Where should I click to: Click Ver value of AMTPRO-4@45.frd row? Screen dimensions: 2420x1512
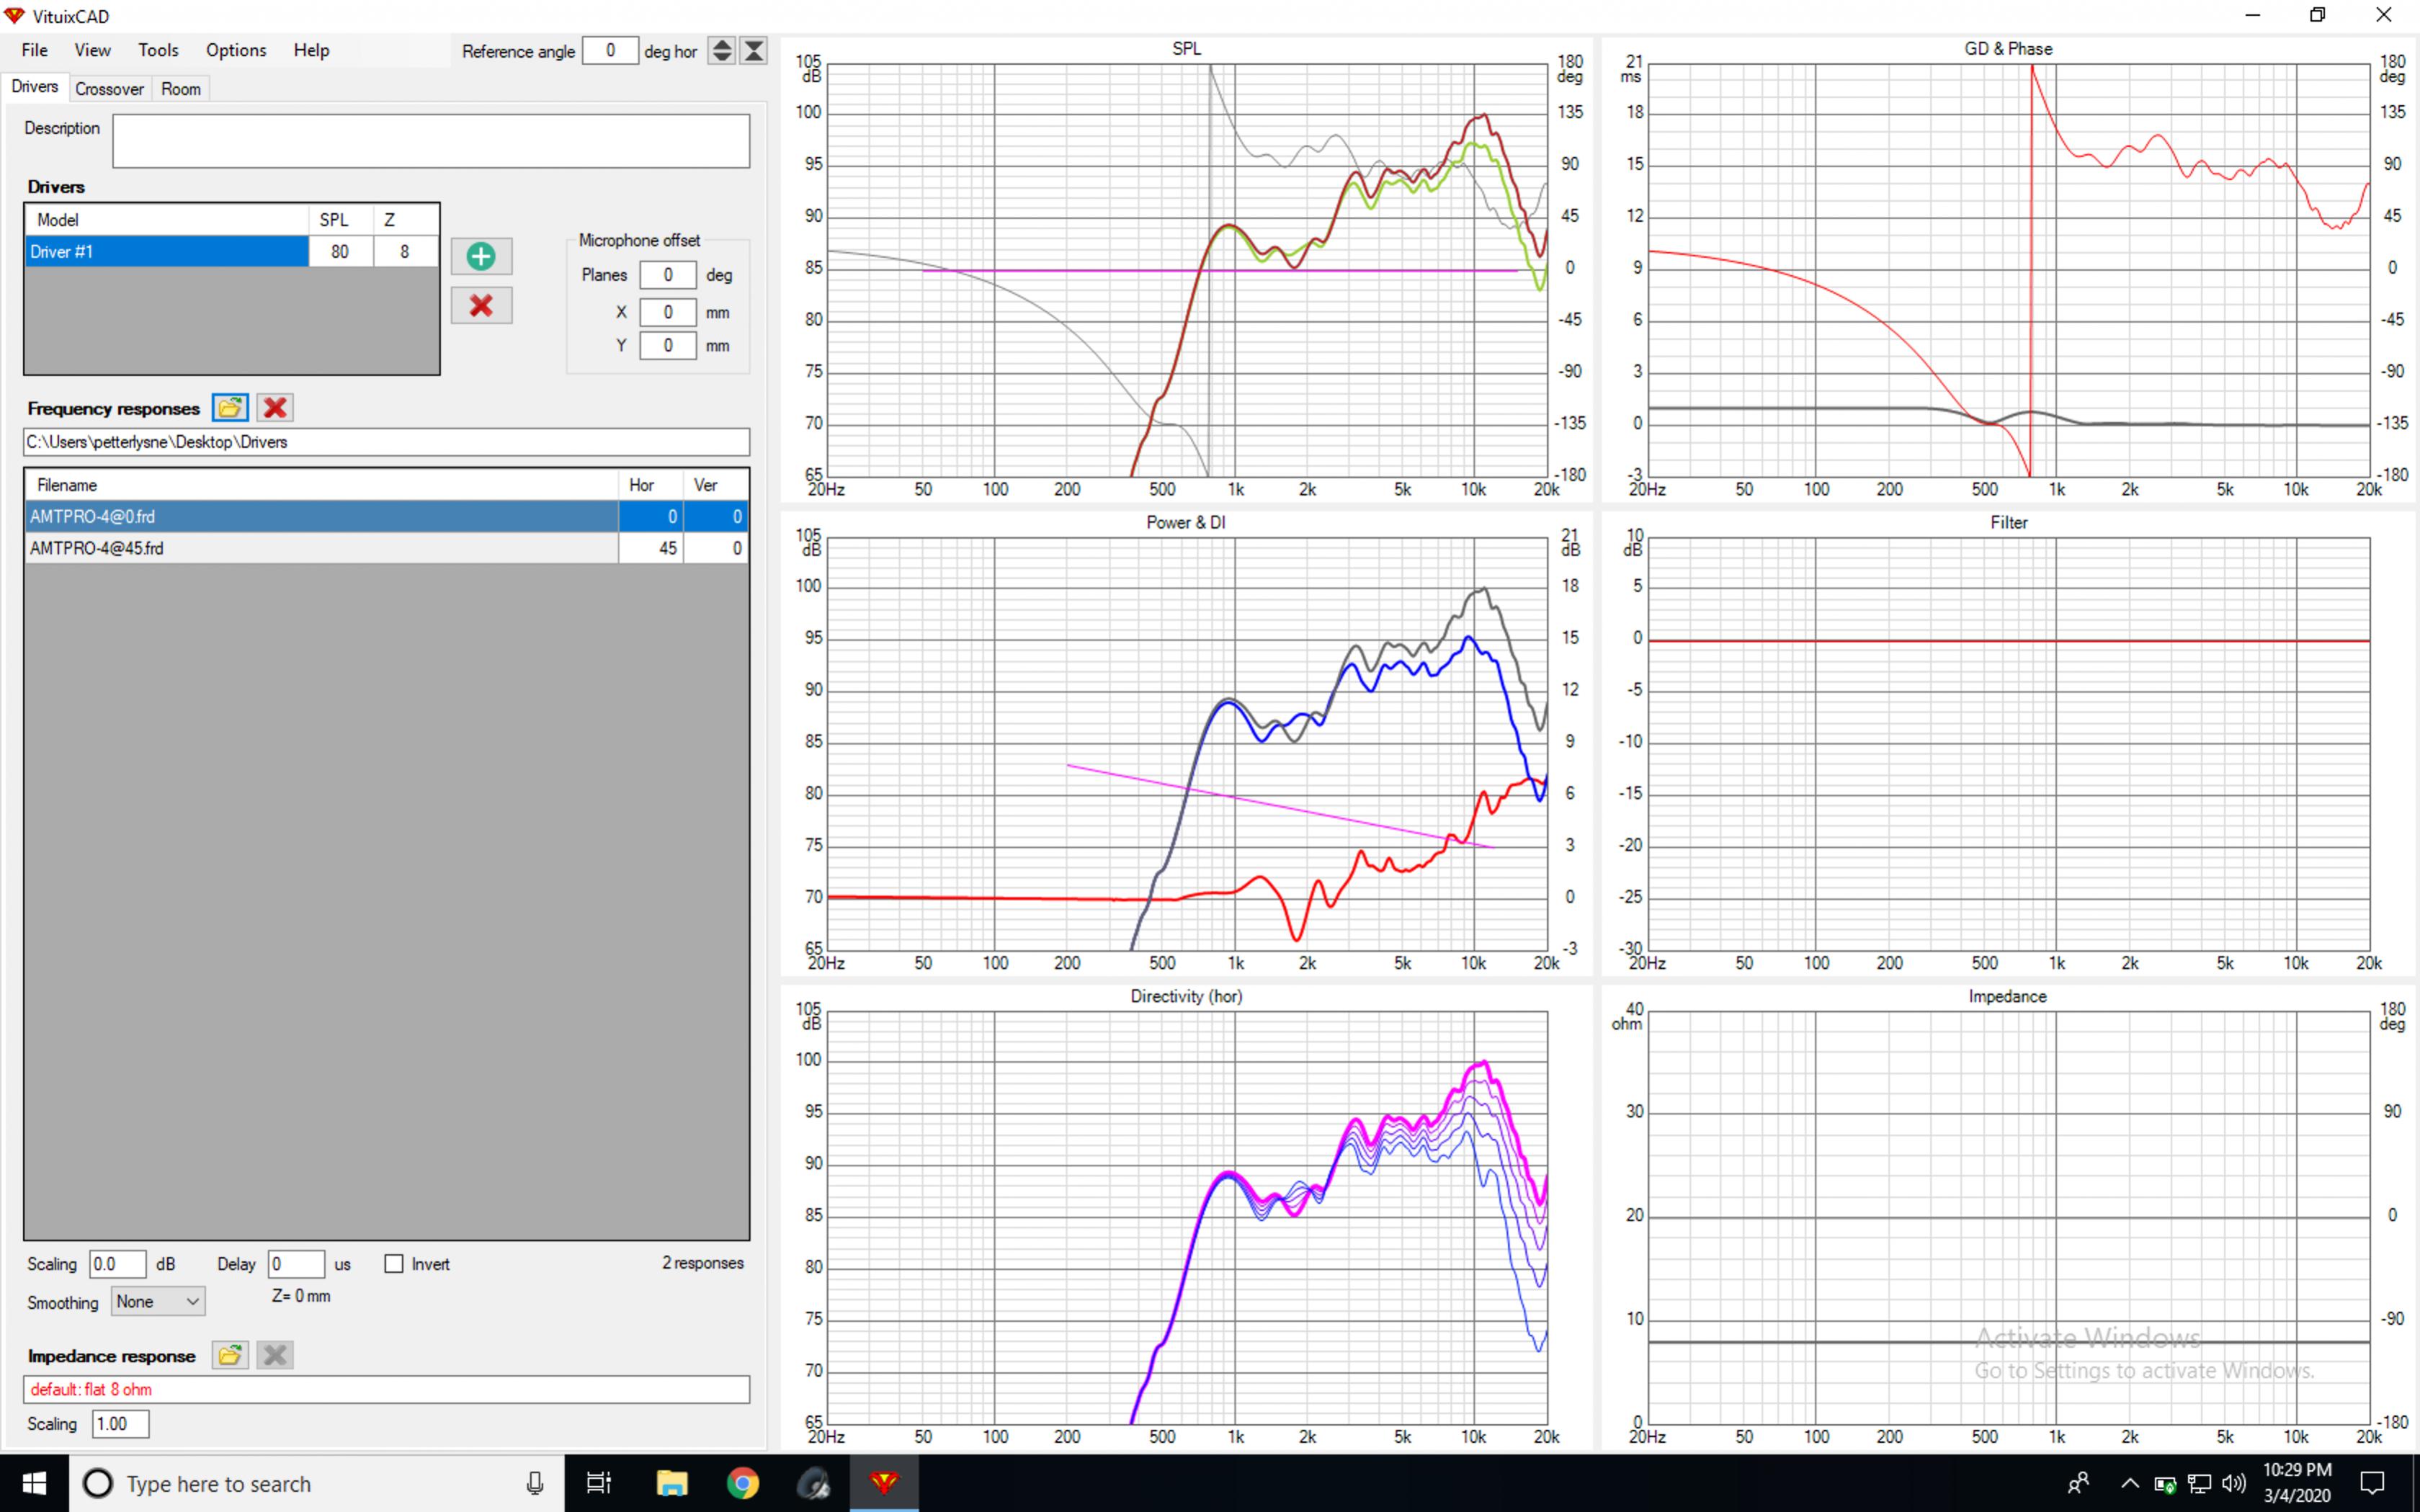tap(716, 548)
